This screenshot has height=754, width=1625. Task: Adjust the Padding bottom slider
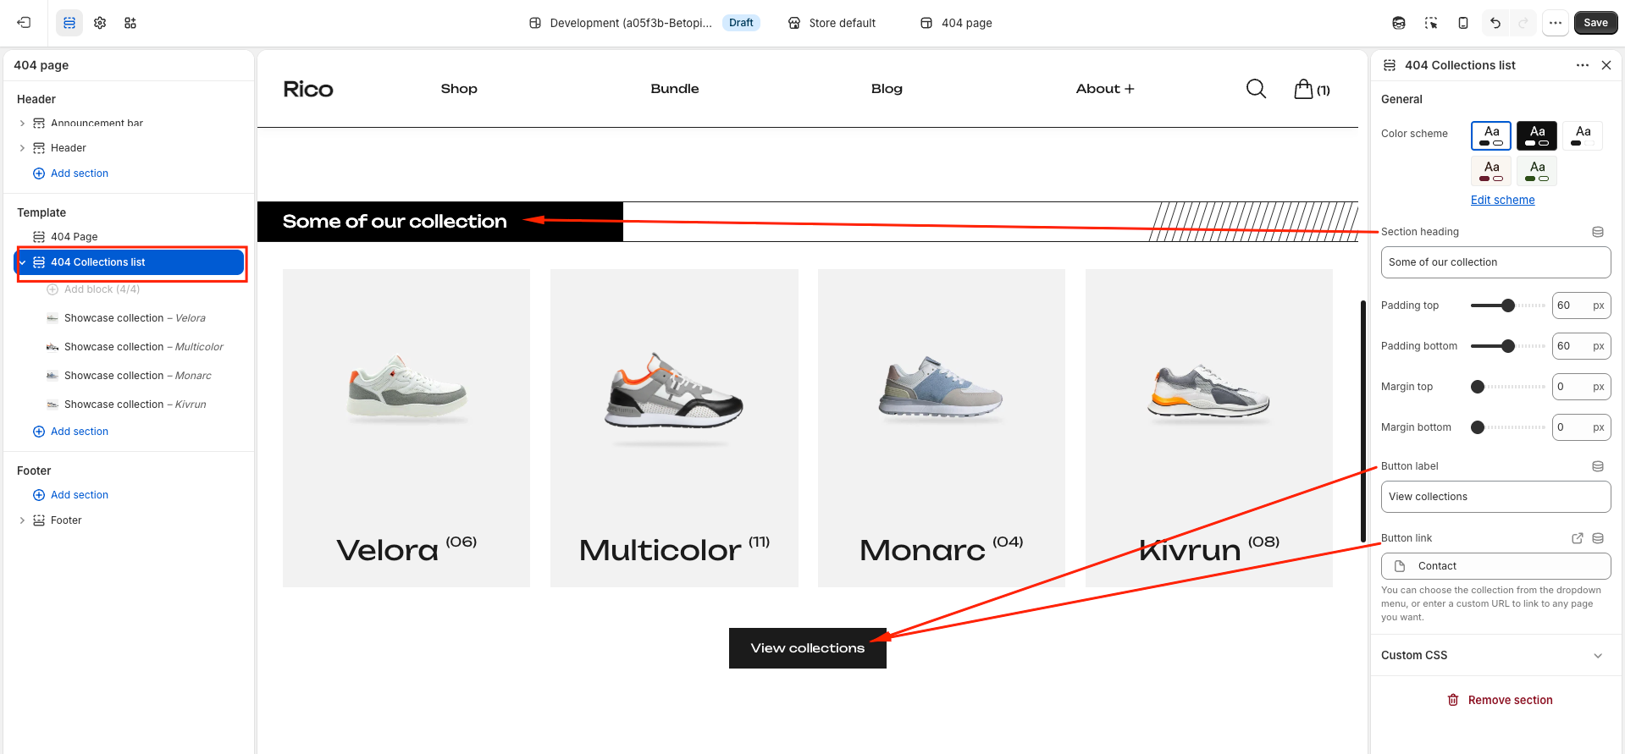[1507, 346]
